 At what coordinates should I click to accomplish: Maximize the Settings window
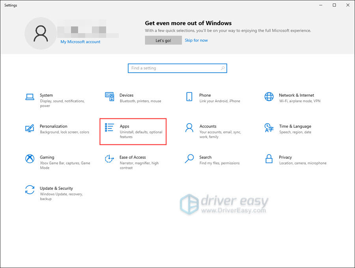(x=334, y=5)
